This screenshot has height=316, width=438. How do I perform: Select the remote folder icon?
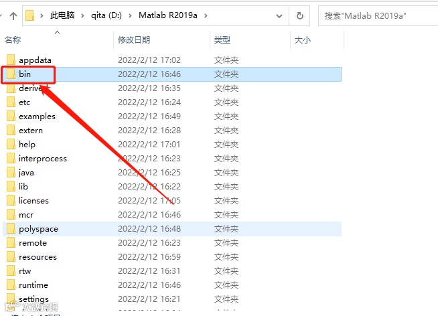coord(11,242)
